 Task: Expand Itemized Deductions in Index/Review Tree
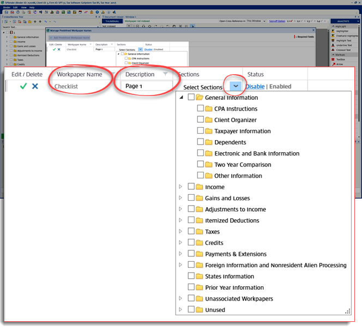click(x=7, y=55)
